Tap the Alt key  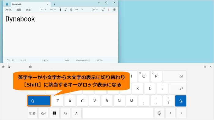[65, 113]
